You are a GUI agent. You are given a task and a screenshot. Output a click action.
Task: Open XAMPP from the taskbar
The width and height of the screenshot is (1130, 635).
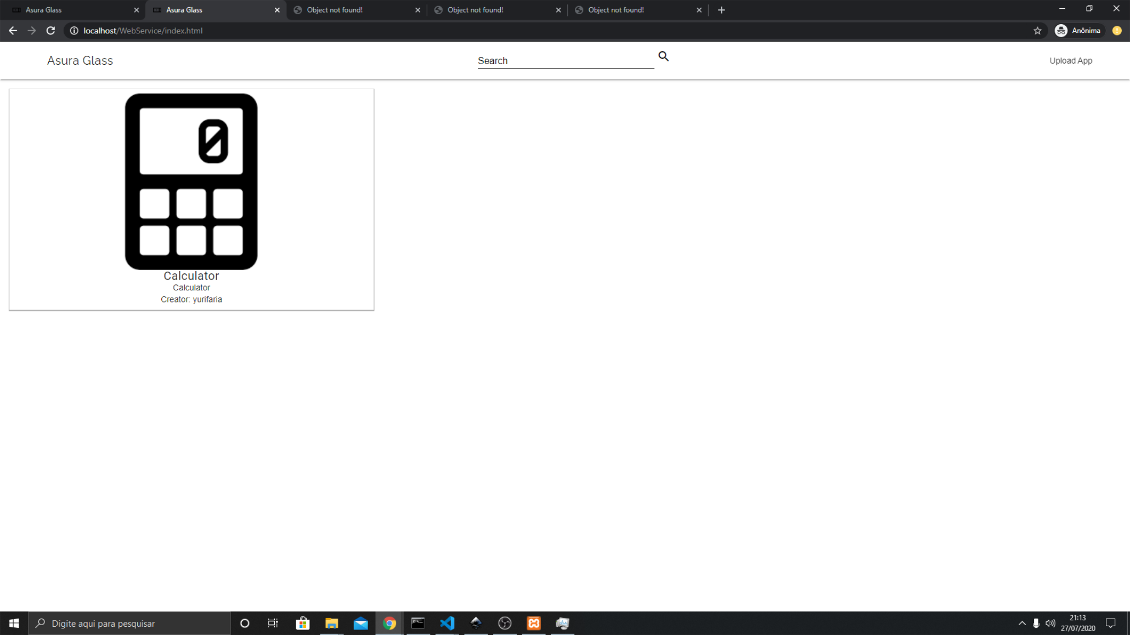[x=534, y=623]
